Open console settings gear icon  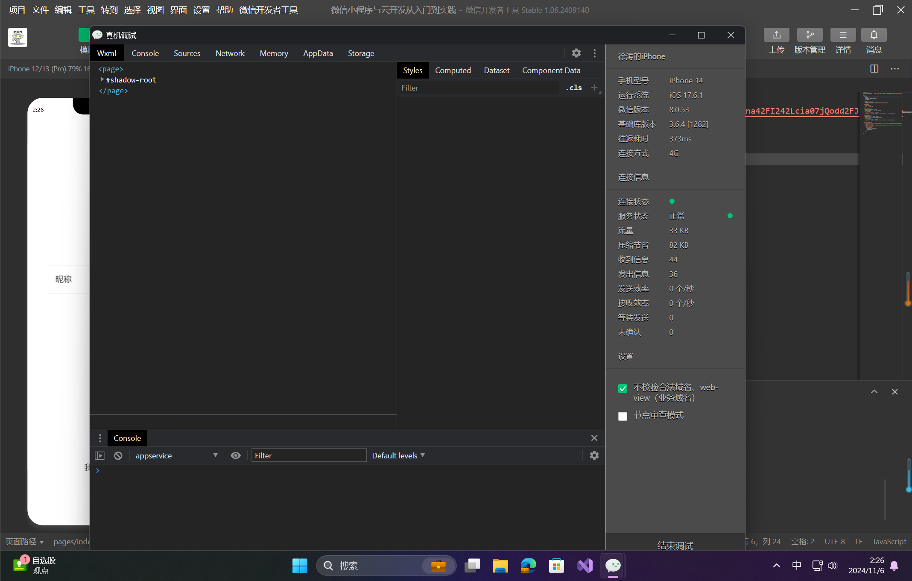pos(594,455)
